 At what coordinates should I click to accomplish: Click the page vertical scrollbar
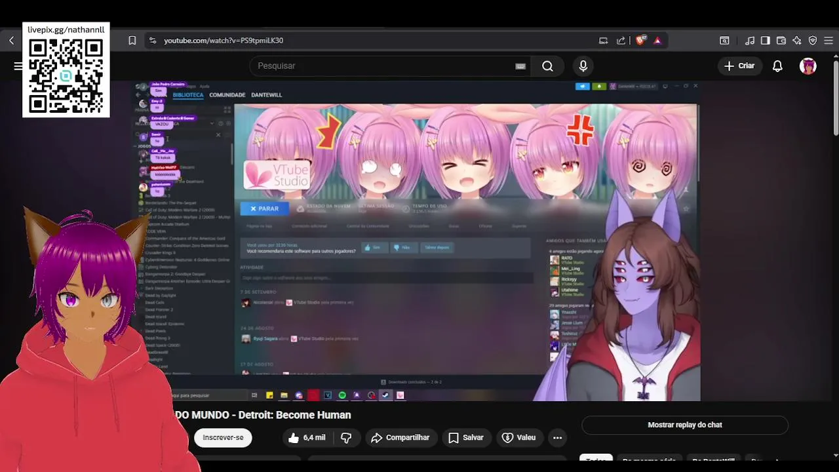(836, 98)
